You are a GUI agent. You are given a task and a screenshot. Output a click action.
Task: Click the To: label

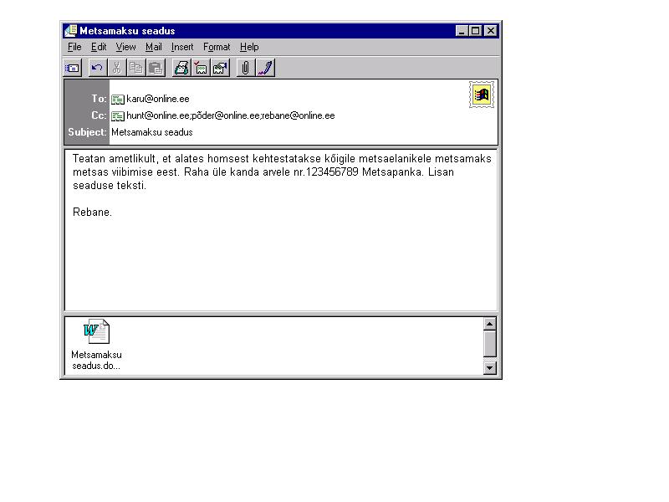pyautogui.click(x=99, y=99)
